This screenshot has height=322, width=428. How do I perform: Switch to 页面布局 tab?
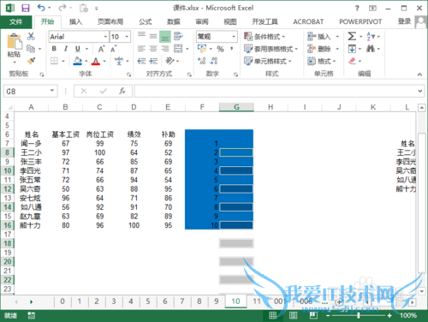pos(110,21)
